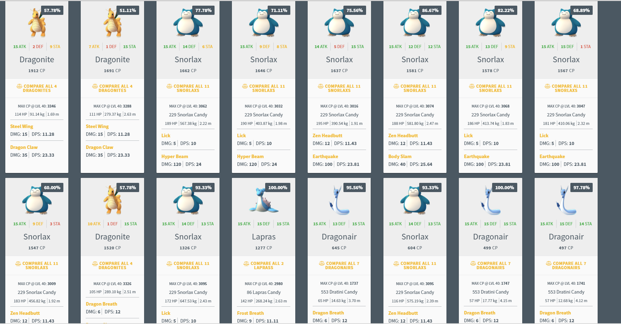This screenshot has width=621, height=324.
Task: Click the Snorlax sprite with 1662 CP
Action: tap(188, 23)
